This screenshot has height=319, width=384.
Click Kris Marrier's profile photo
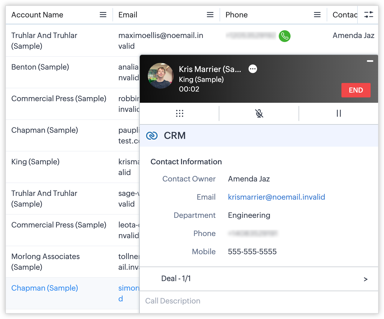click(x=161, y=76)
